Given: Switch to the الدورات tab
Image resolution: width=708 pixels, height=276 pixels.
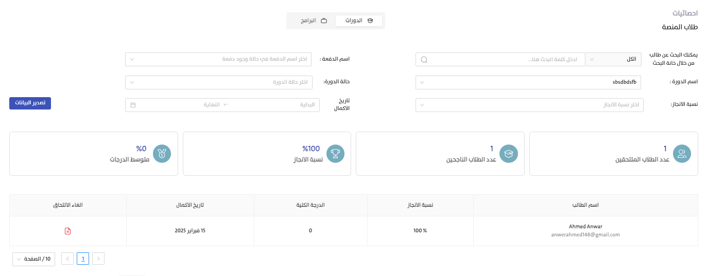Looking at the screenshot, I should tap(359, 21).
